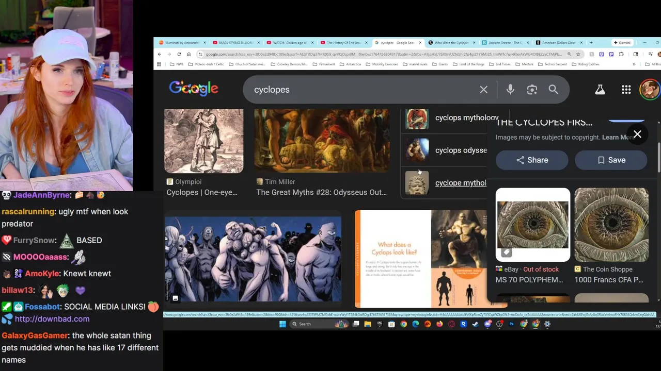Go to Google homepage via logo

(194, 89)
